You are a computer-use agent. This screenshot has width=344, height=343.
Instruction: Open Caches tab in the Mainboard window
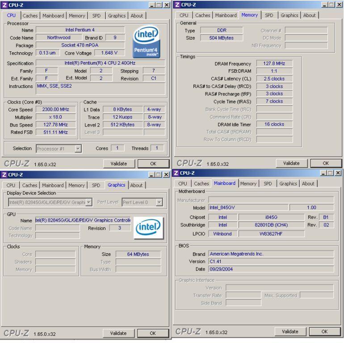[201, 184]
